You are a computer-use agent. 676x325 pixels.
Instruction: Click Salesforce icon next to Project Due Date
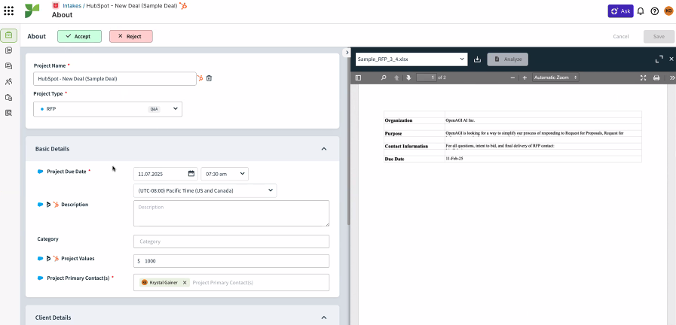tap(41, 172)
